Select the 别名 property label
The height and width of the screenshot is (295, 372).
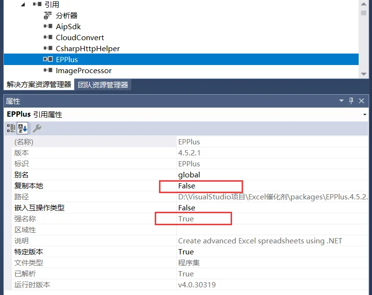pos(21,175)
